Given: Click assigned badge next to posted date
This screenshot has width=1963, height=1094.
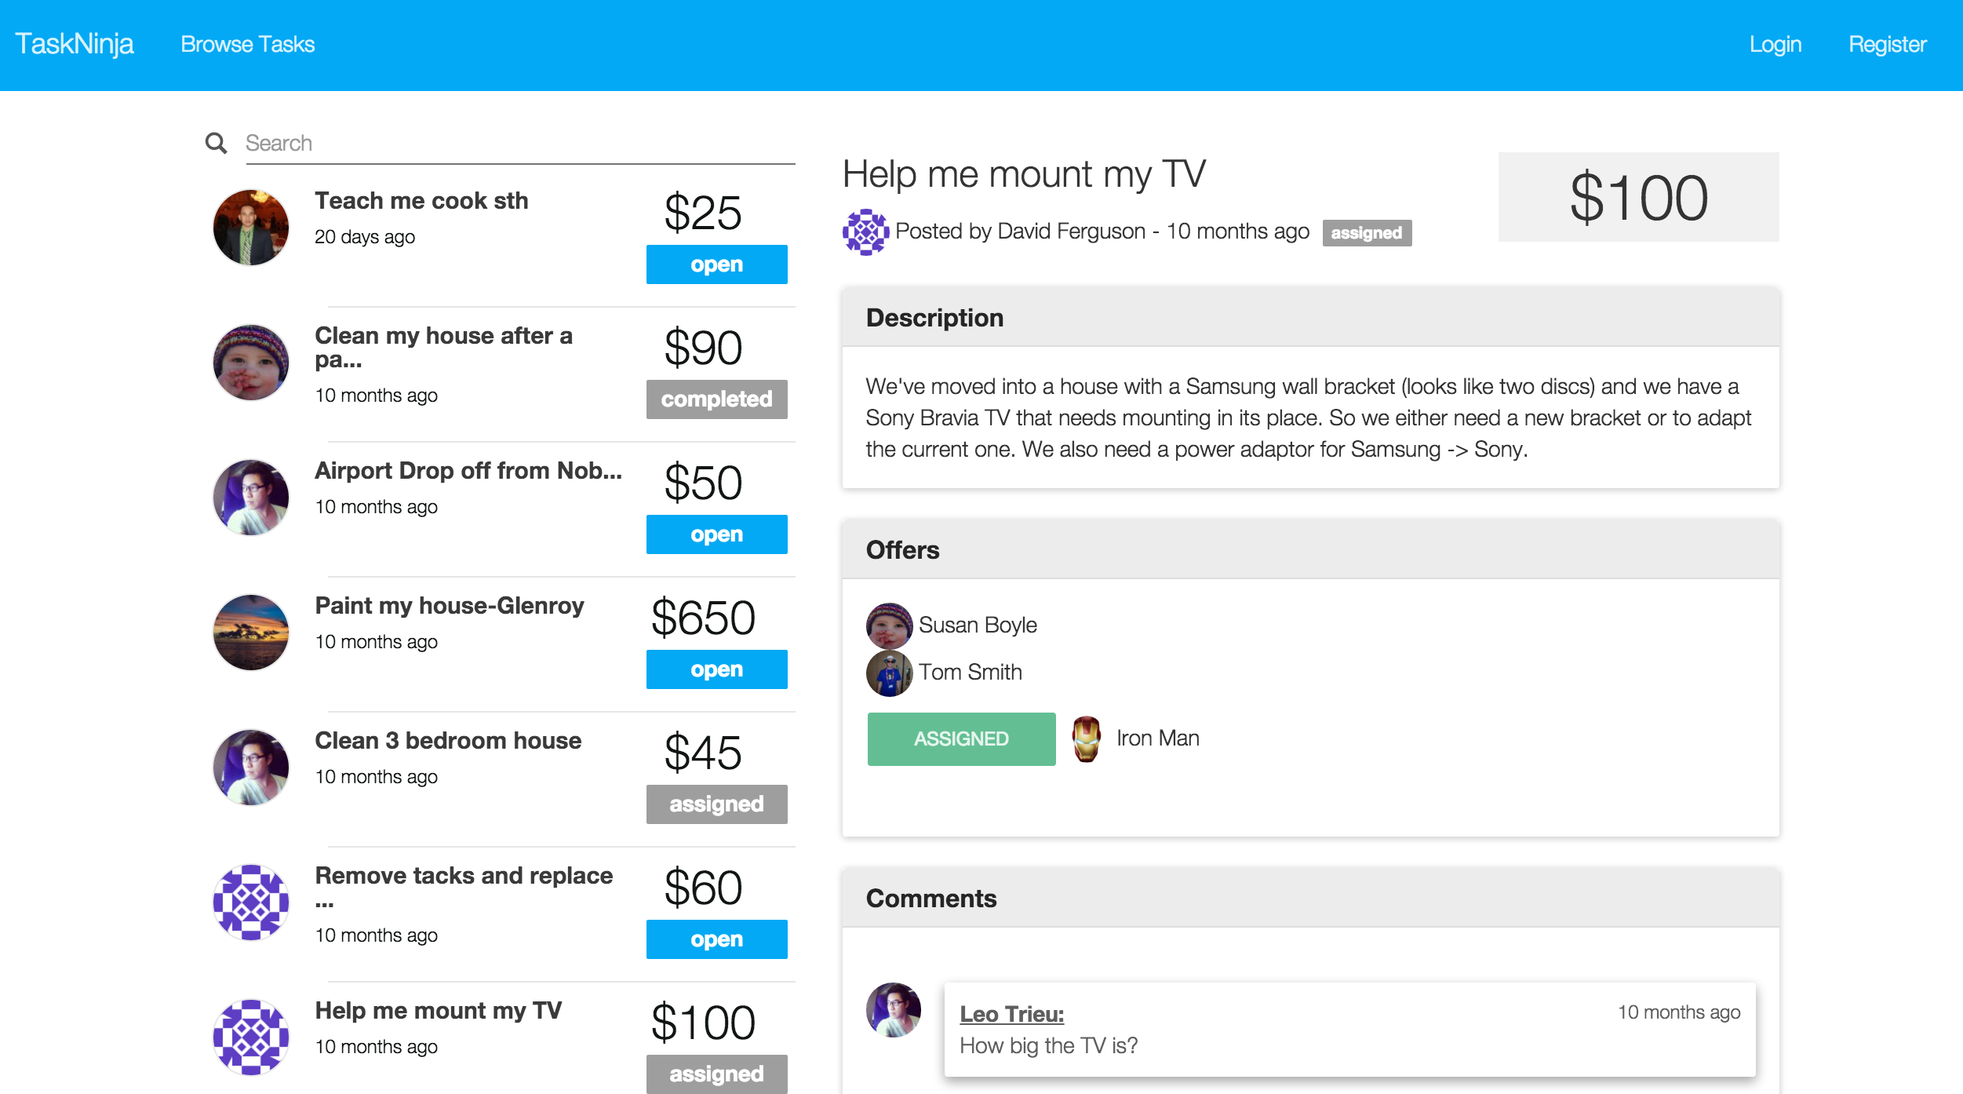Looking at the screenshot, I should click(x=1366, y=233).
